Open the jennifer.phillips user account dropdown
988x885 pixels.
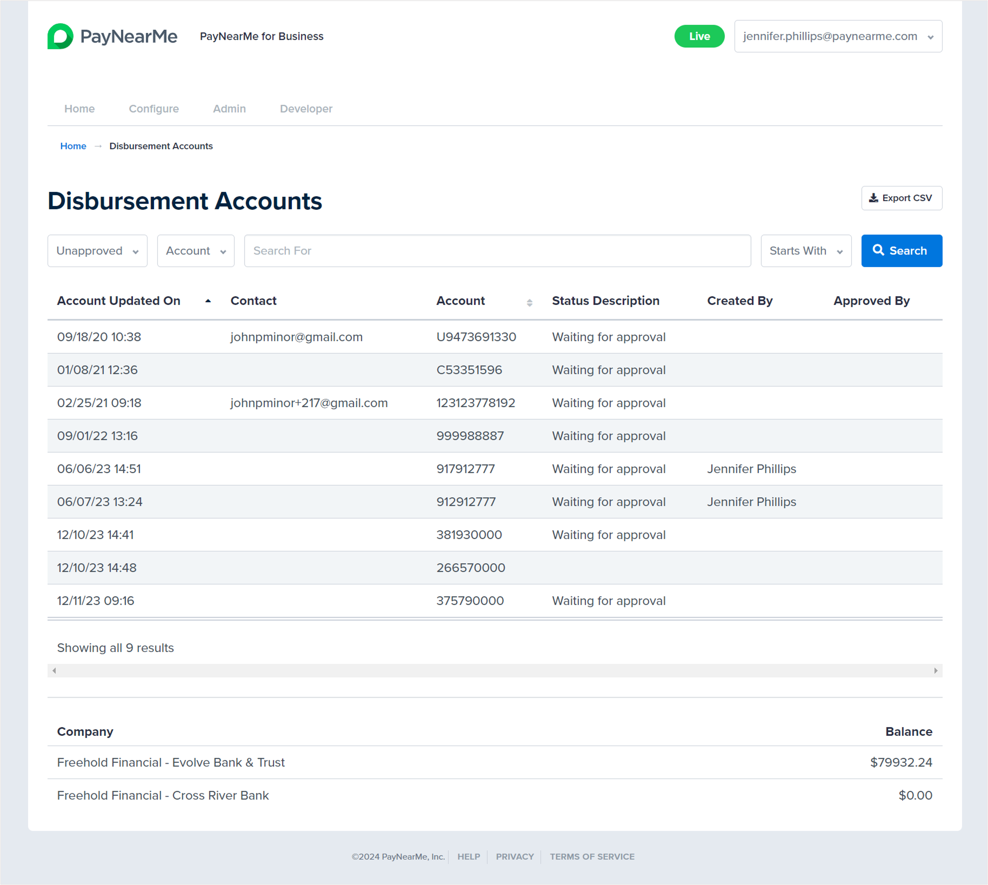[x=838, y=36]
